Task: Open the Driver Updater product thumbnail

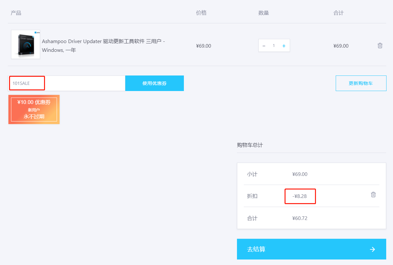Action: click(26, 44)
